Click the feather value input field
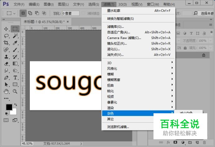The height and width of the screenshot is (147, 215). (x=71, y=13)
